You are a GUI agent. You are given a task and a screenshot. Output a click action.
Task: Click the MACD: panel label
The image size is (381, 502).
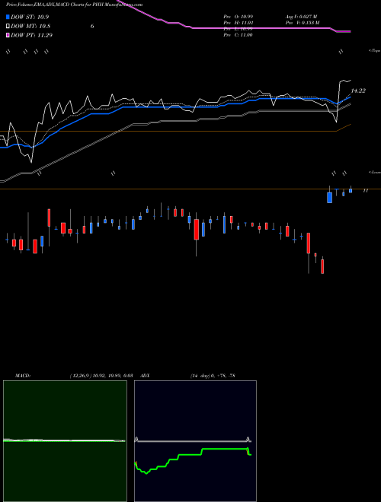22,376
